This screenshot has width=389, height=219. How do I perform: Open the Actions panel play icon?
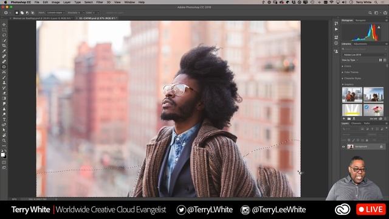(x=336, y=29)
